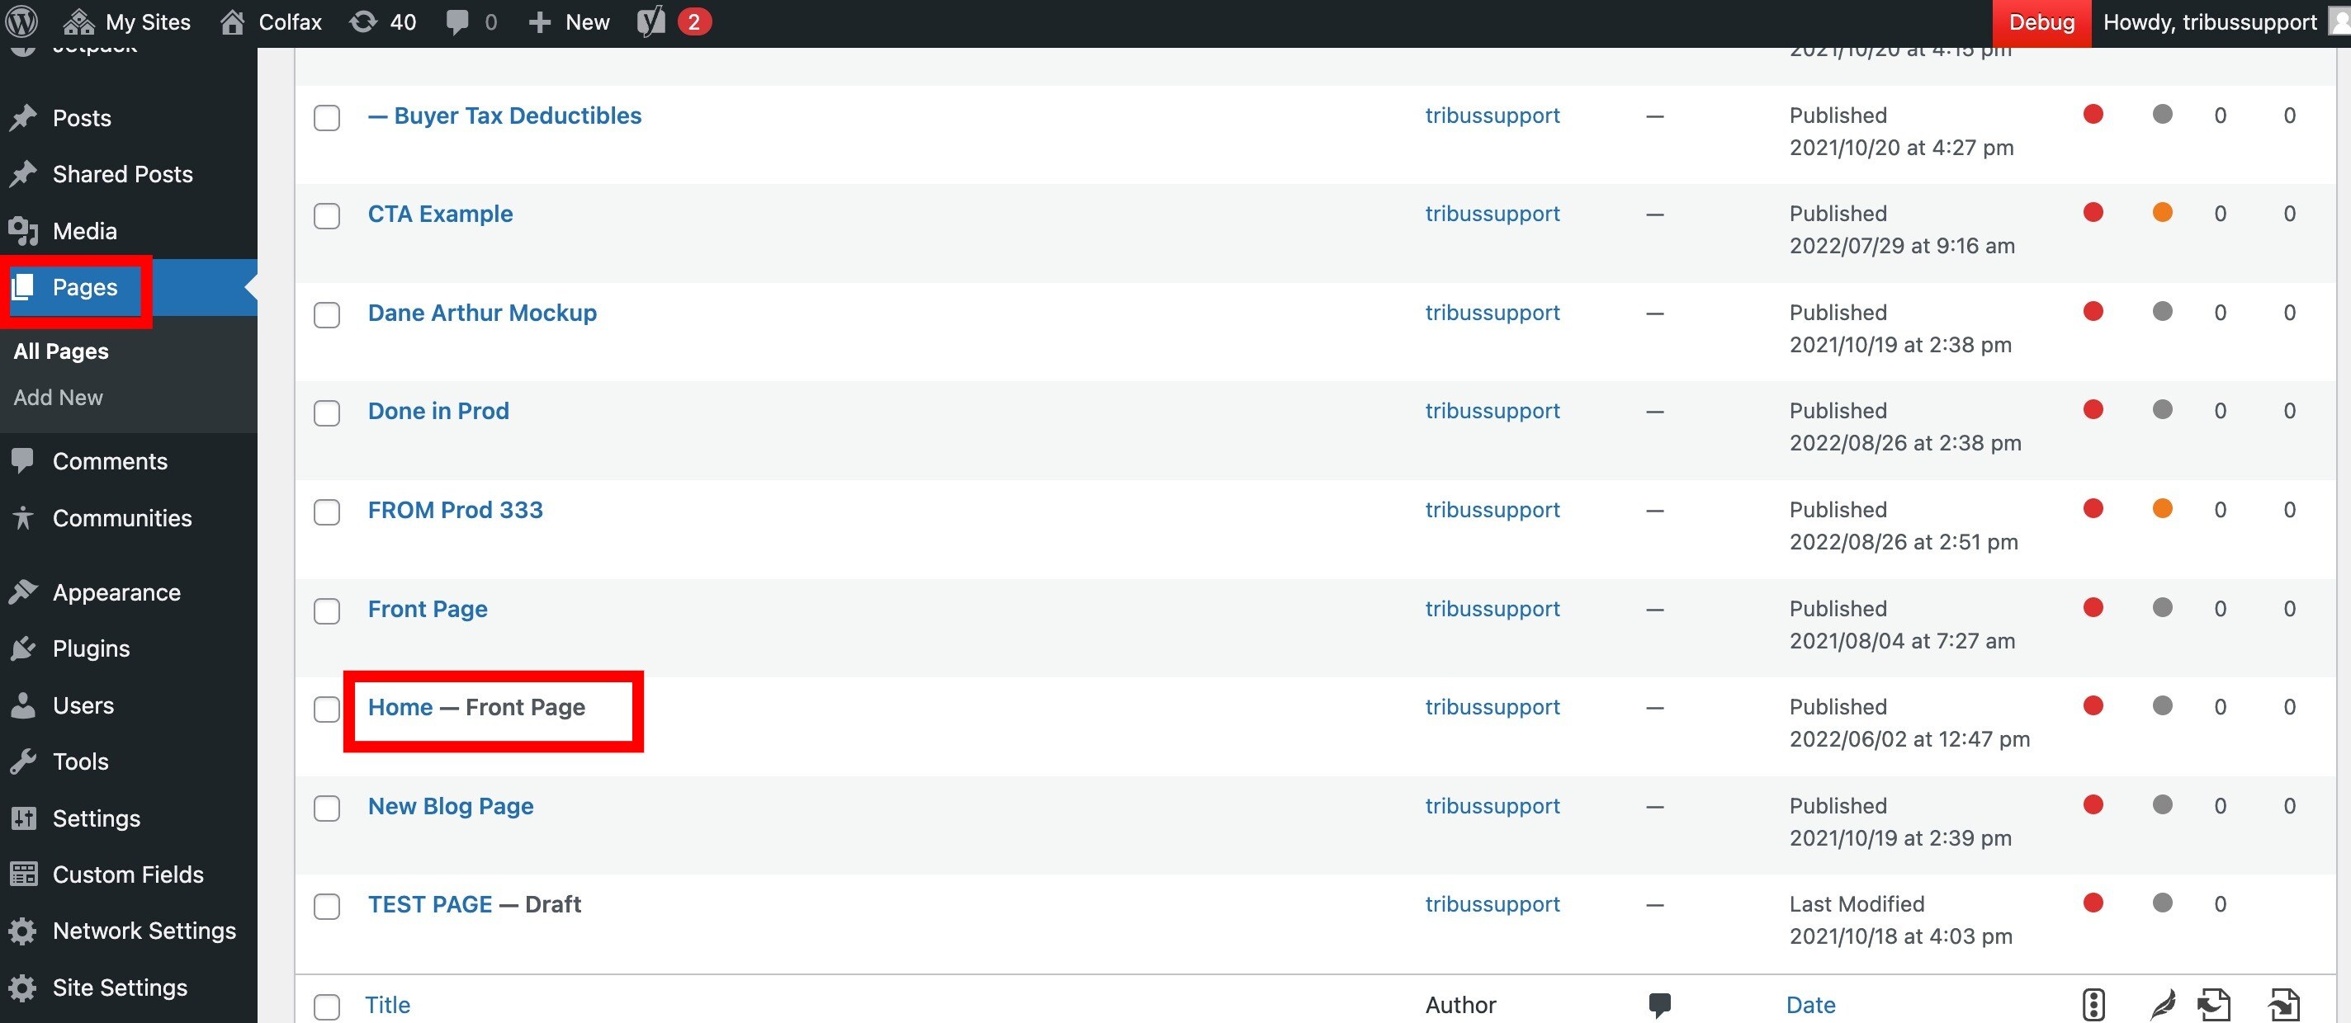The height and width of the screenshot is (1023, 2351).
Task: Click the Users sidebar label
Action: [83, 705]
